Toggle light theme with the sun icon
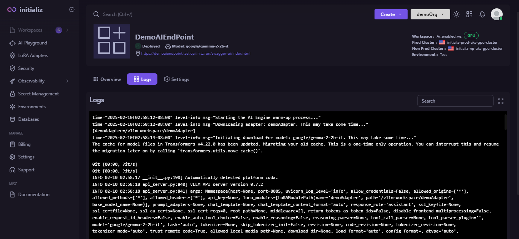 [456, 14]
